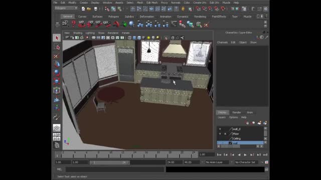The image size is (321, 180).
Task: Click the Show Manipulator tool
Action: click(x=57, y=108)
